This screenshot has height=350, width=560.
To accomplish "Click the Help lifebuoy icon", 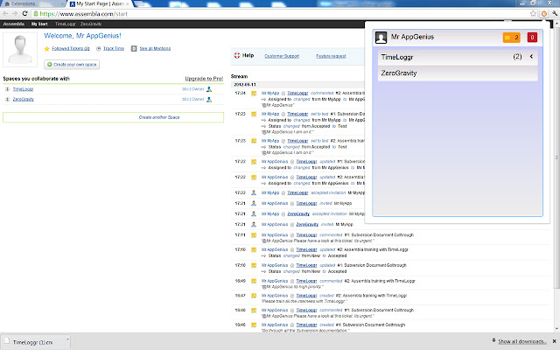I will pos(237,55).
